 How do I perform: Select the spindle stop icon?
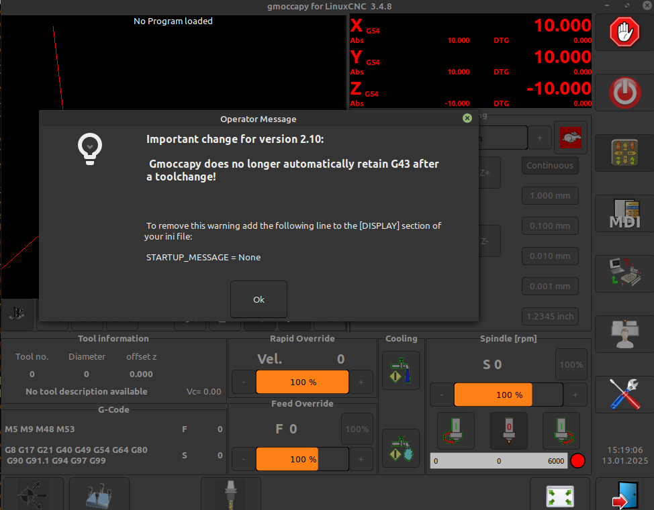coord(508,431)
